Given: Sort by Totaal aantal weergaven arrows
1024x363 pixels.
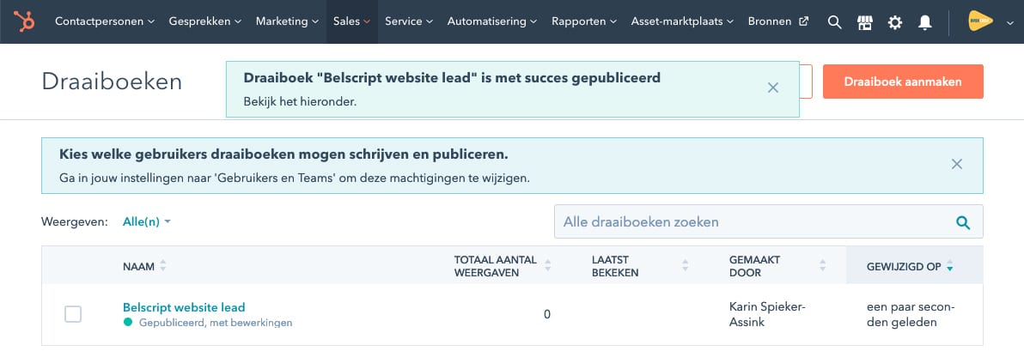Looking at the screenshot, I should click(548, 266).
